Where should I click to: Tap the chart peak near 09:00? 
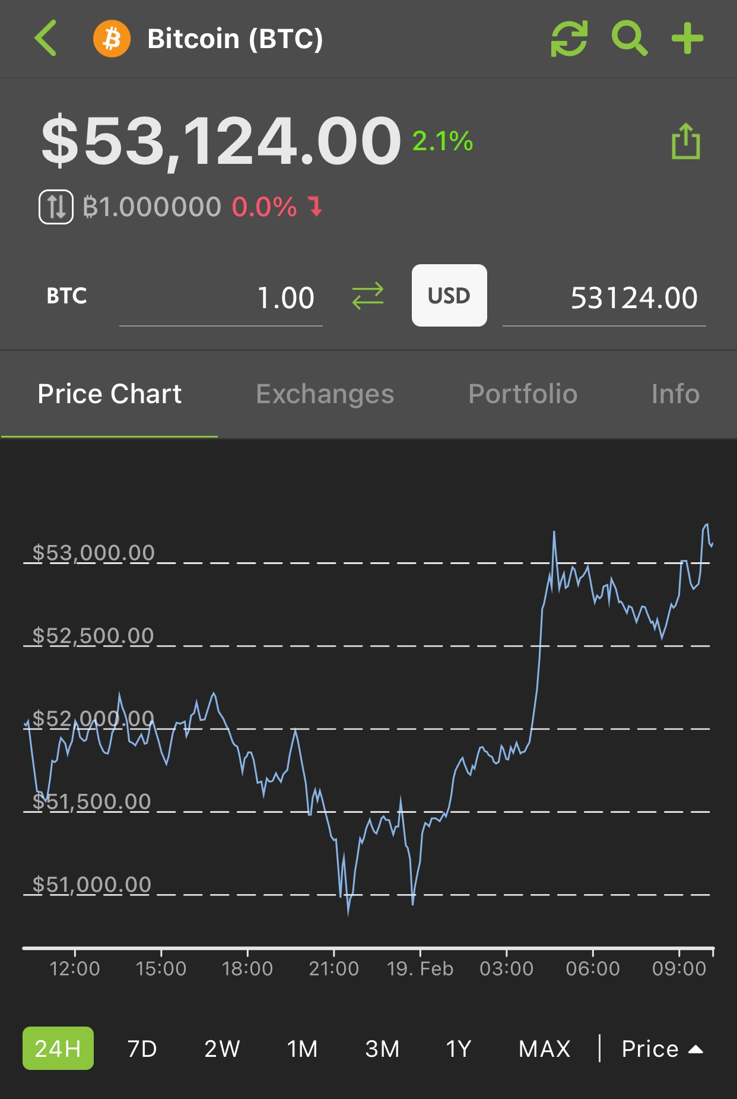(706, 525)
